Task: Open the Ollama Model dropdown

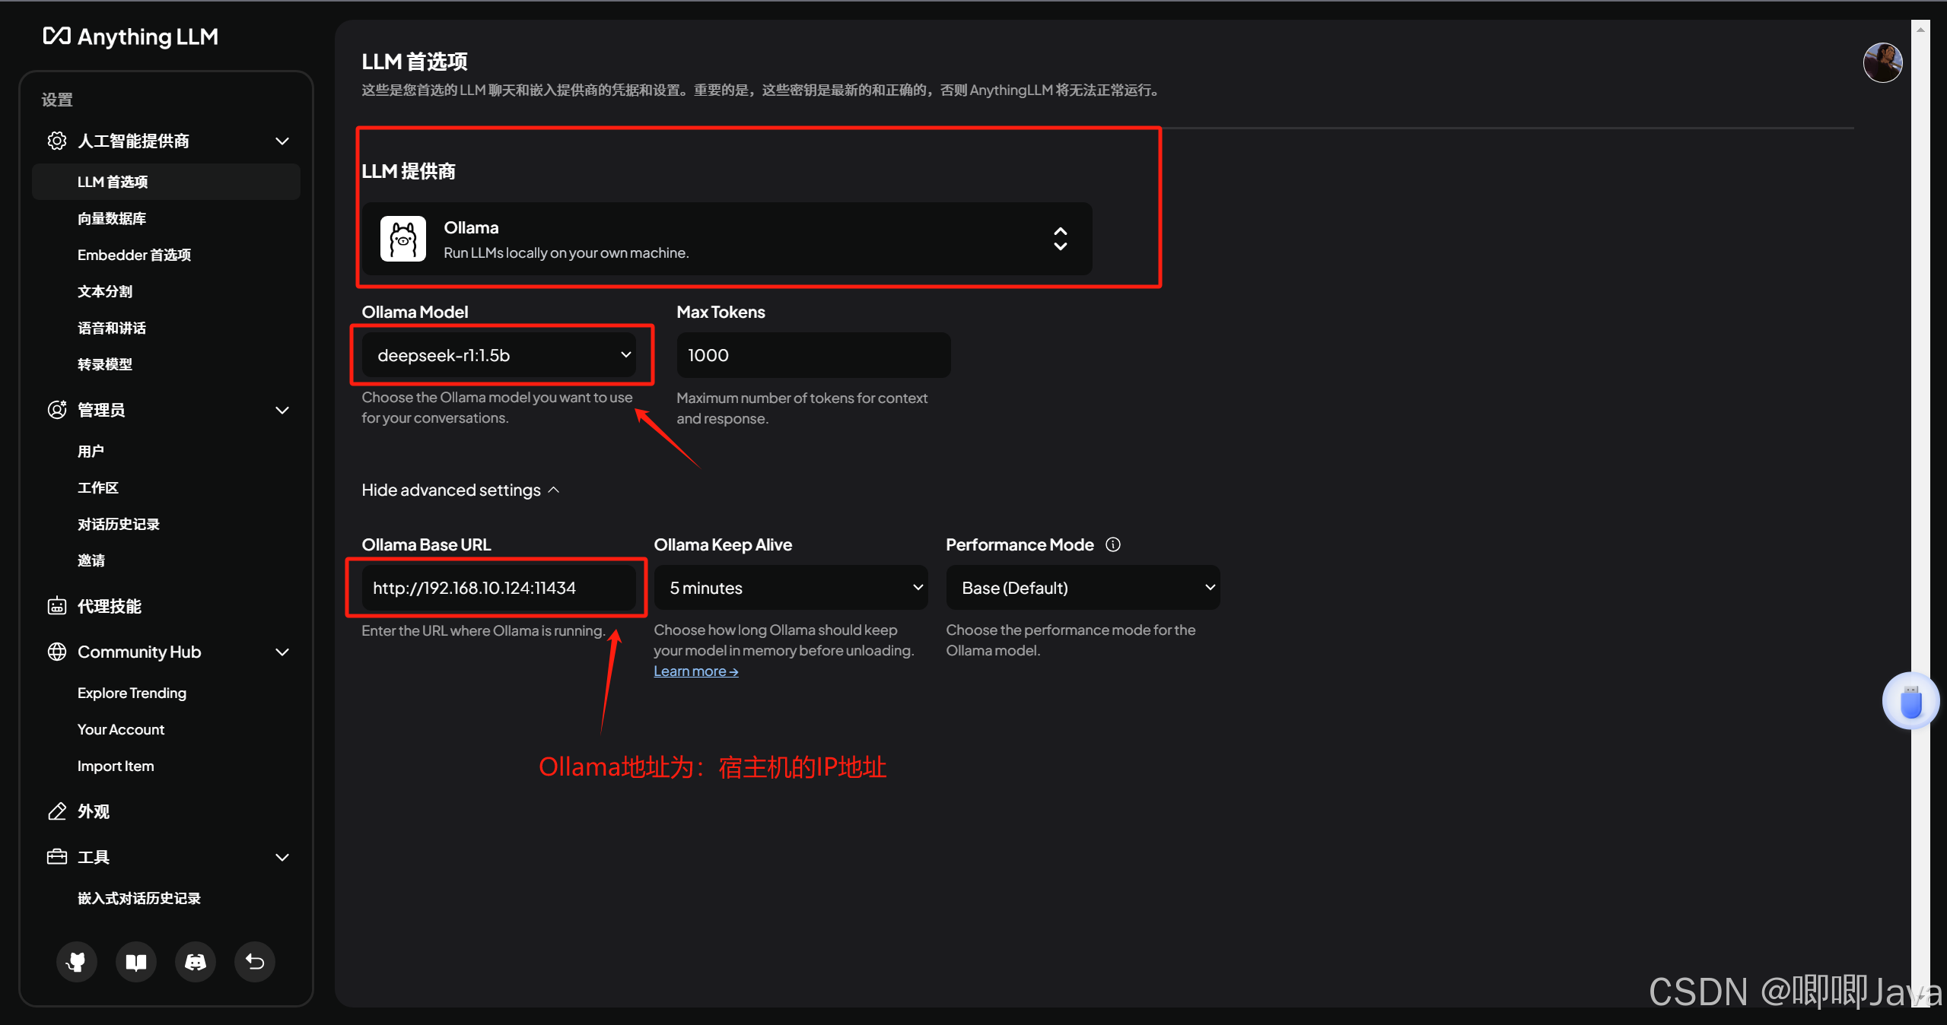Action: (x=499, y=355)
